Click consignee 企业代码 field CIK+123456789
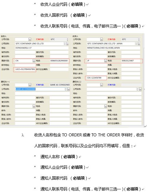The width and height of the screenshot is (147, 192). click(96, 78)
